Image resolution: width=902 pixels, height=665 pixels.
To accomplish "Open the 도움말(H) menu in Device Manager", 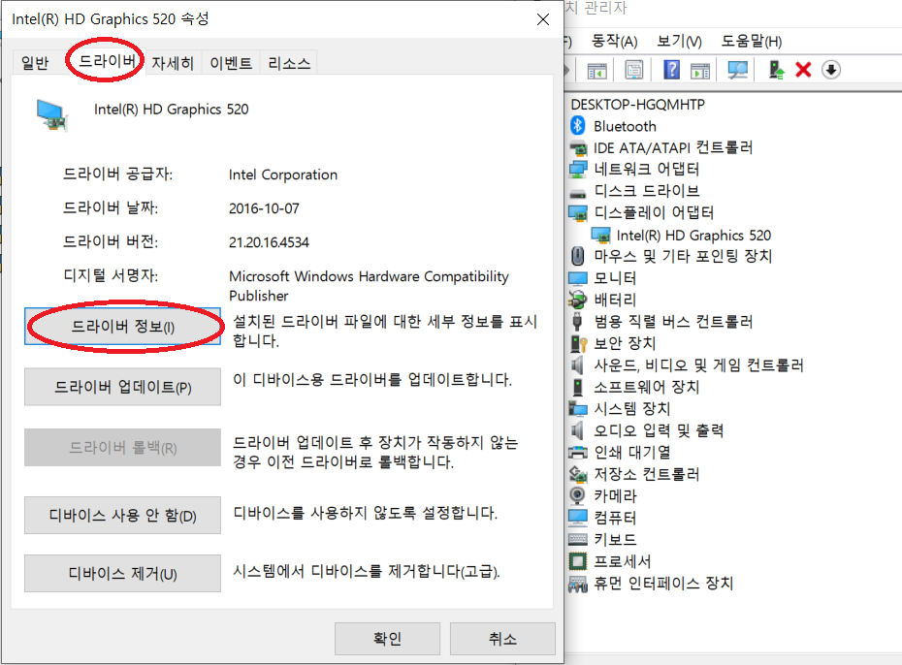I will [752, 41].
